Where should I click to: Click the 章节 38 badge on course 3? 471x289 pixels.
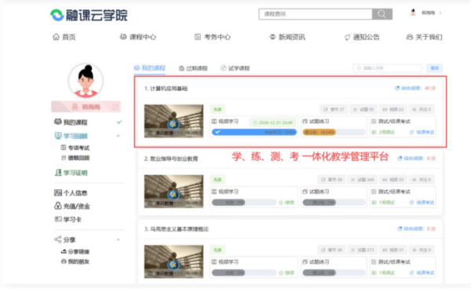tap(332, 250)
